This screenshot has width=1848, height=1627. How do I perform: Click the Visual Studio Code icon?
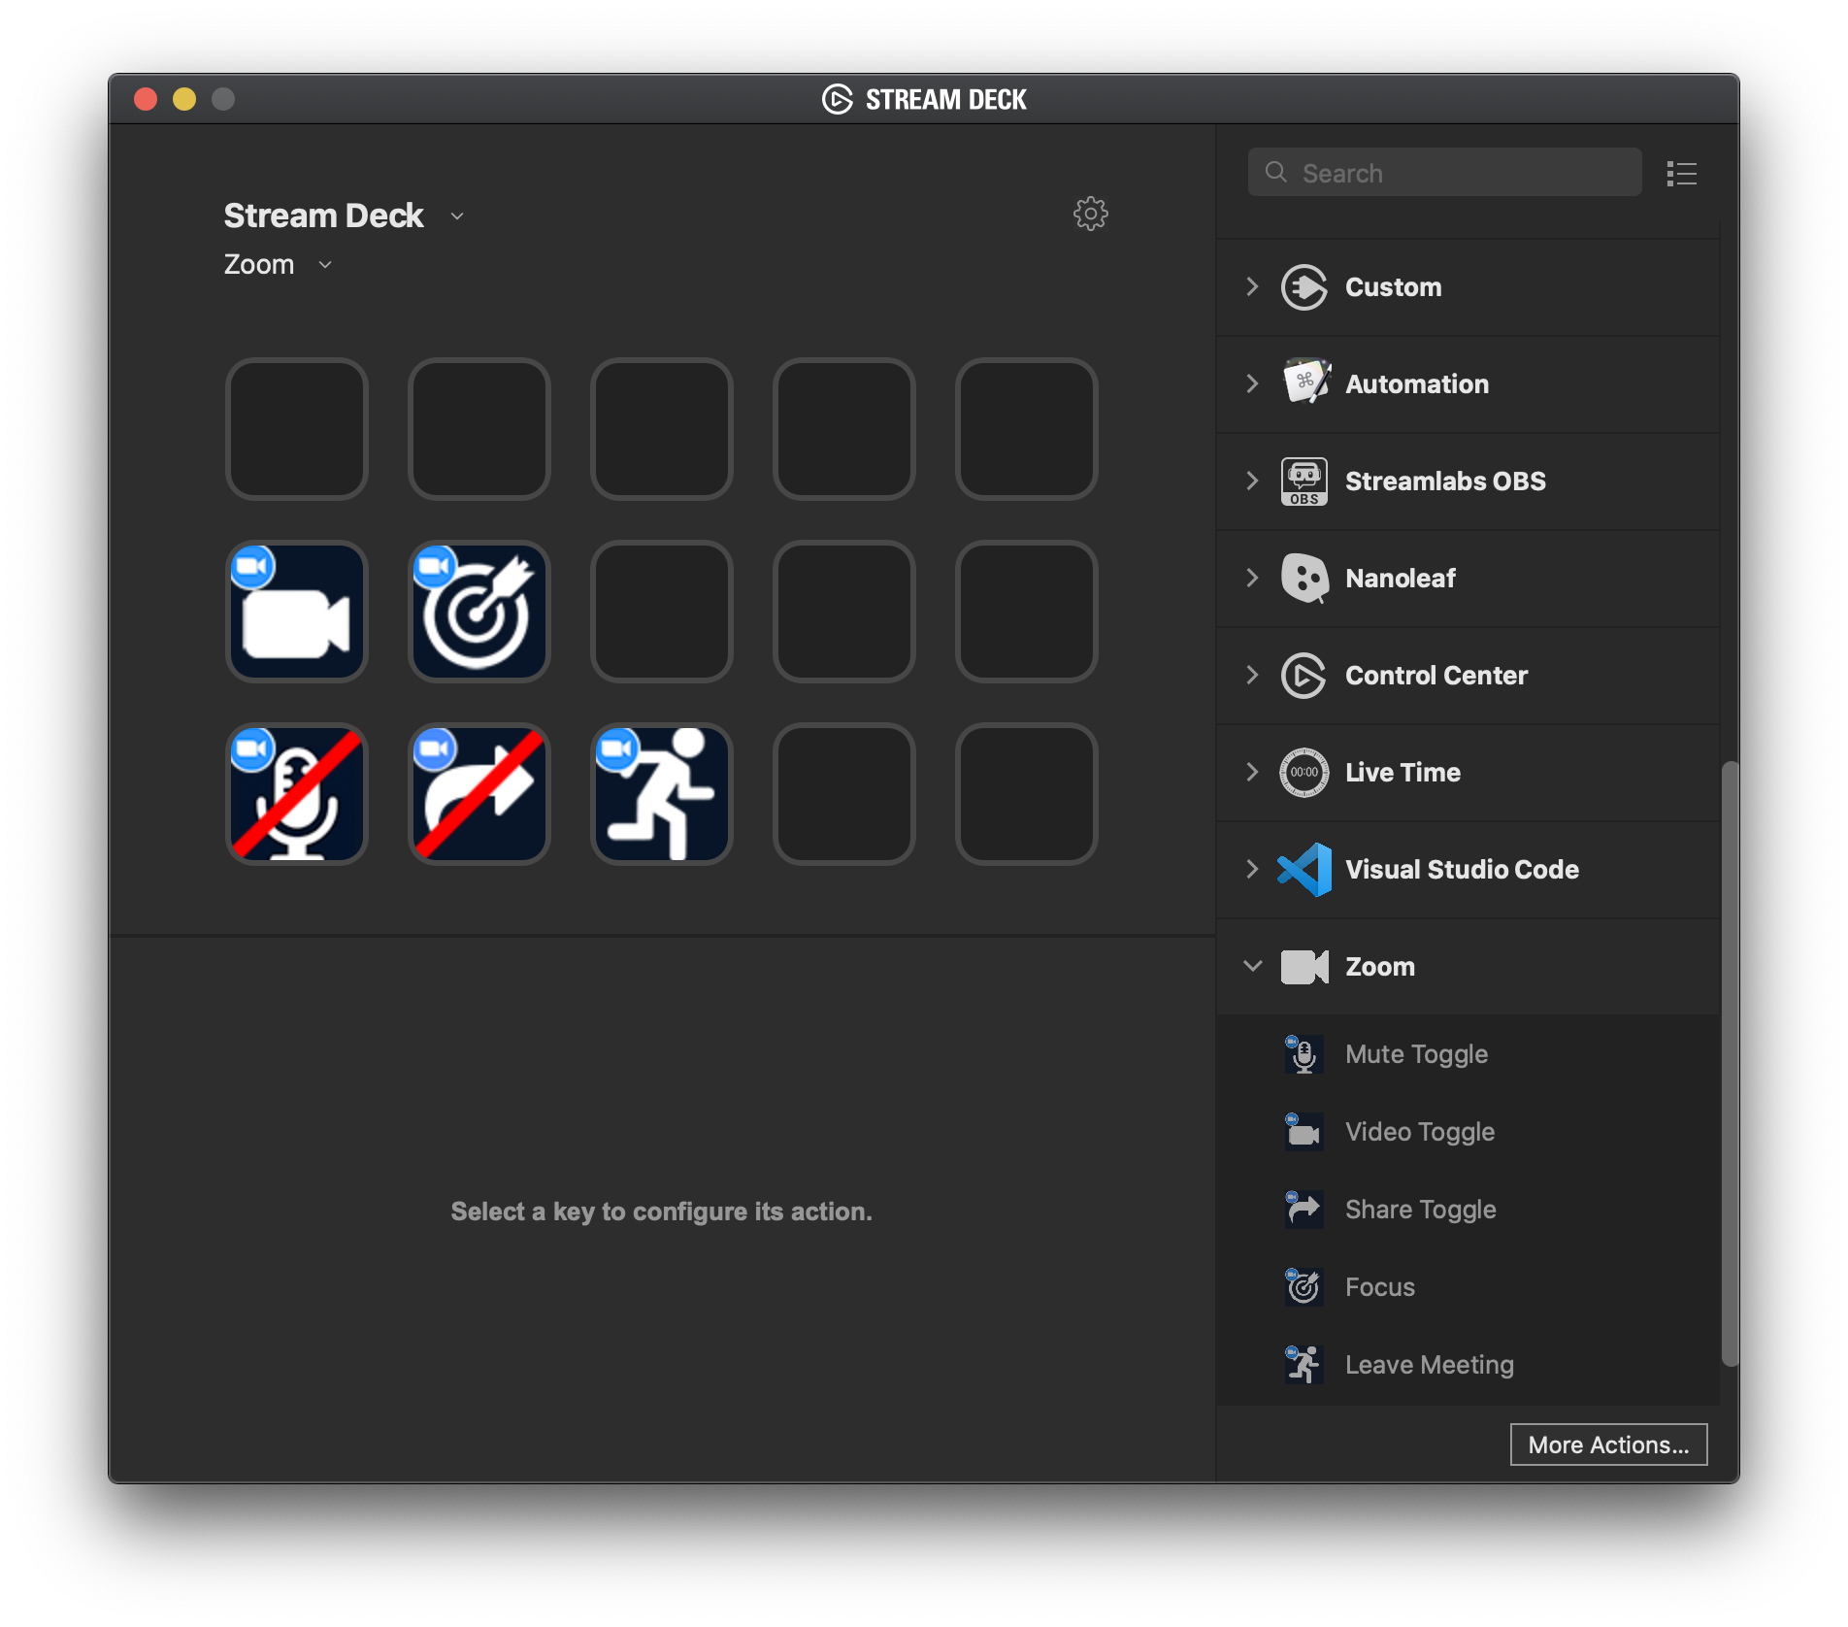click(x=1304, y=870)
